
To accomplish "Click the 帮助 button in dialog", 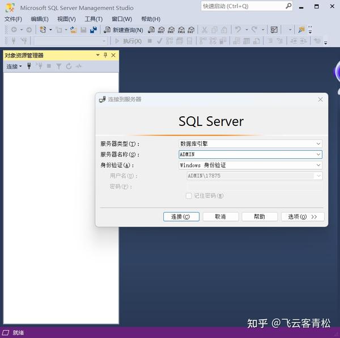I will [260, 217].
